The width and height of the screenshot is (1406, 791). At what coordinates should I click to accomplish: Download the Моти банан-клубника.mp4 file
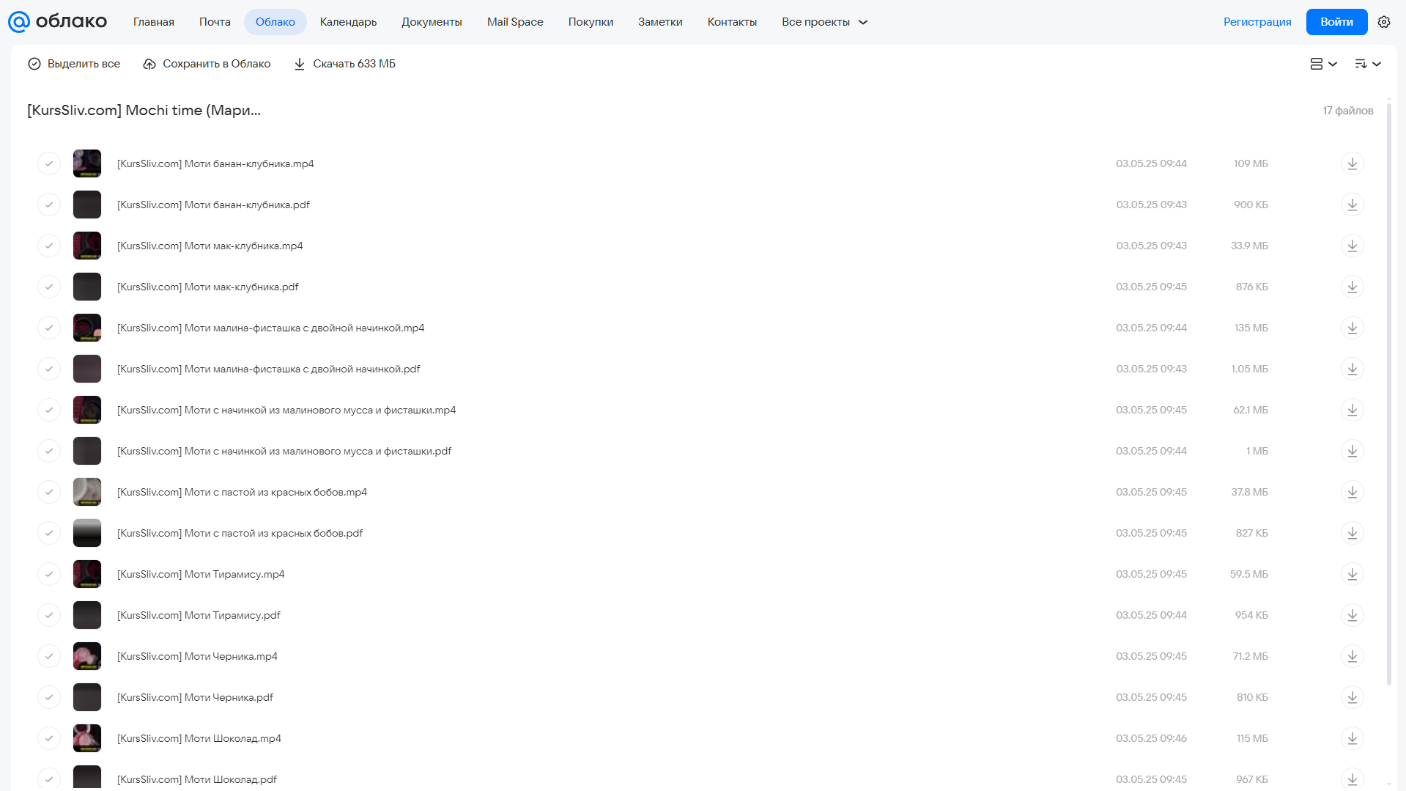click(x=1352, y=163)
